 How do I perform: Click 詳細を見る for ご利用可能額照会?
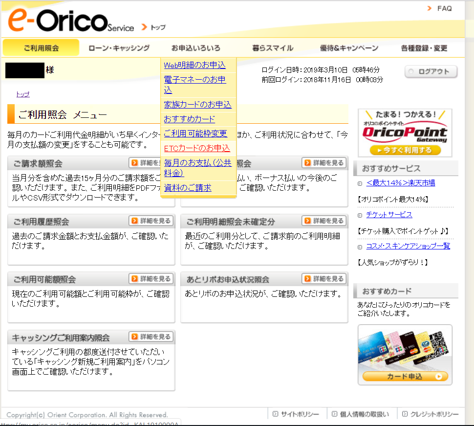pos(151,279)
